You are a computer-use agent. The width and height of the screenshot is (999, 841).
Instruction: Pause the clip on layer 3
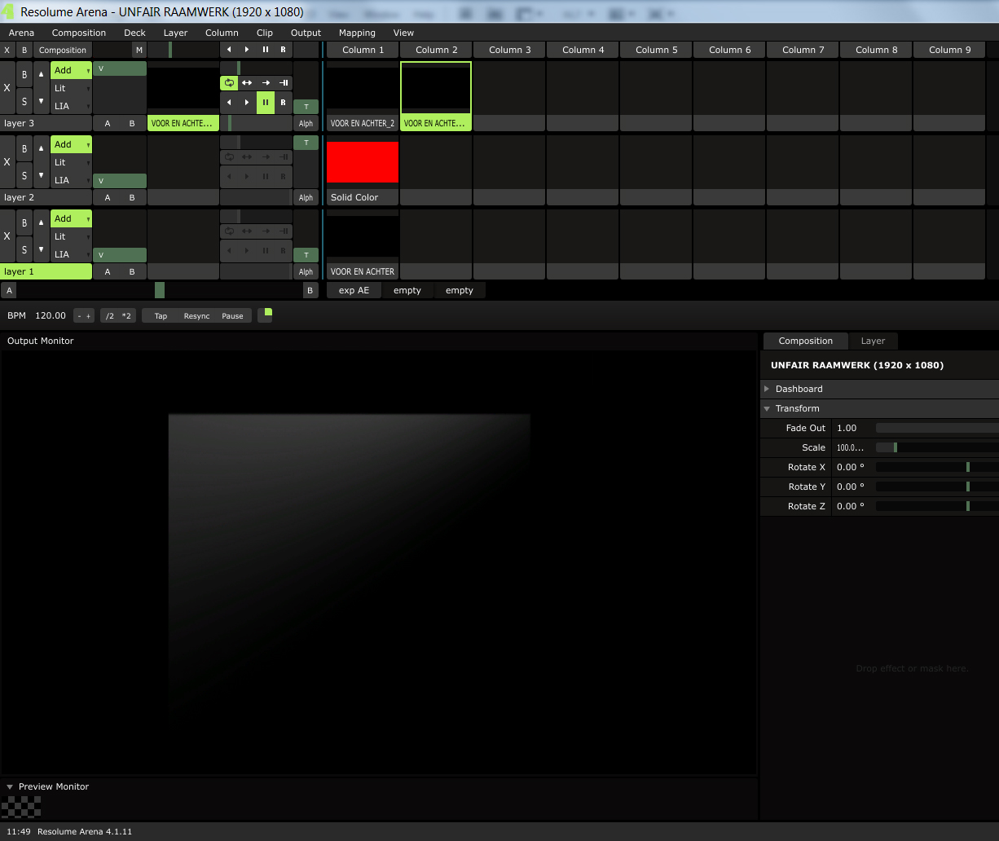(x=266, y=103)
